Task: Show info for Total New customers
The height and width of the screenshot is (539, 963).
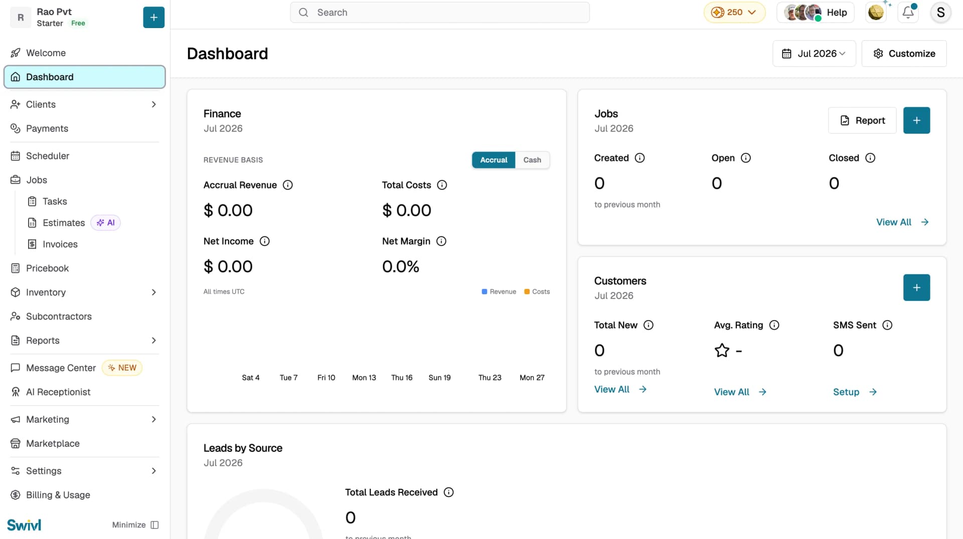Action: click(649, 325)
